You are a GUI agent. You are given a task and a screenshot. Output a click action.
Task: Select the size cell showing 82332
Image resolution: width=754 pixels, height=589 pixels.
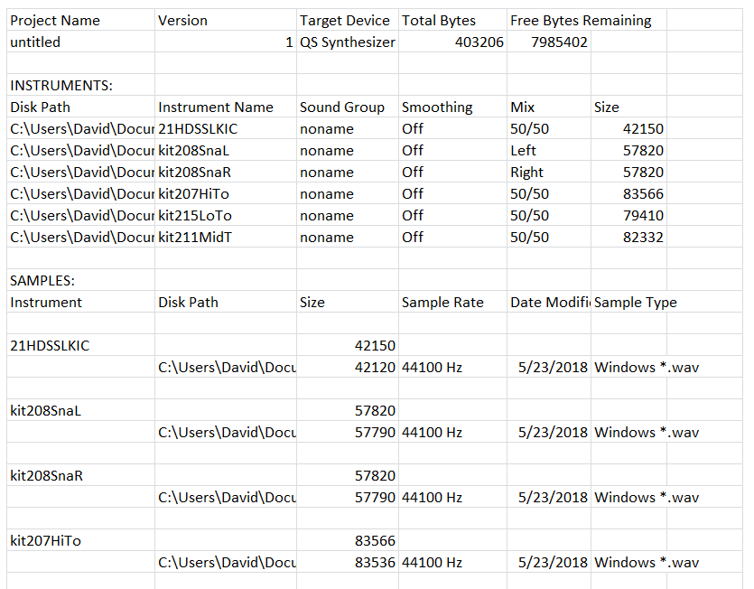click(643, 237)
